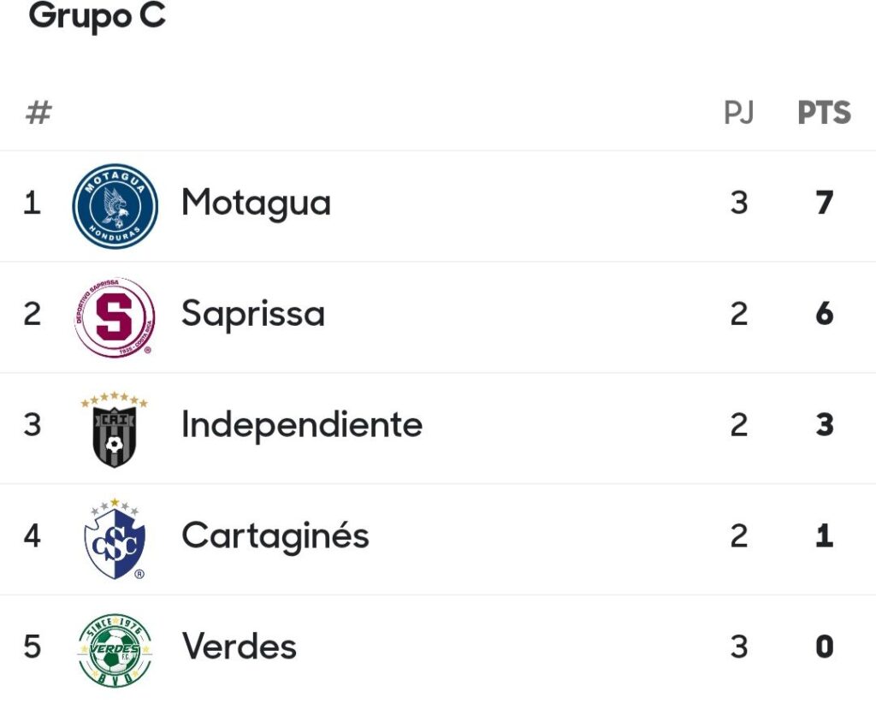Open the Verdes team name link
The width and height of the screenshot is (876, 727).
[240, 647]
